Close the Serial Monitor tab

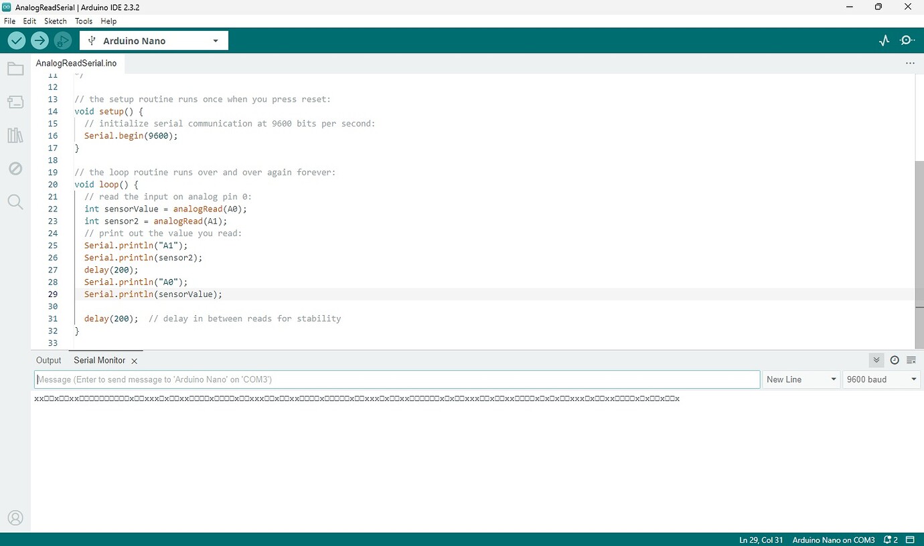pyautogui.click(x=134, y=361)
